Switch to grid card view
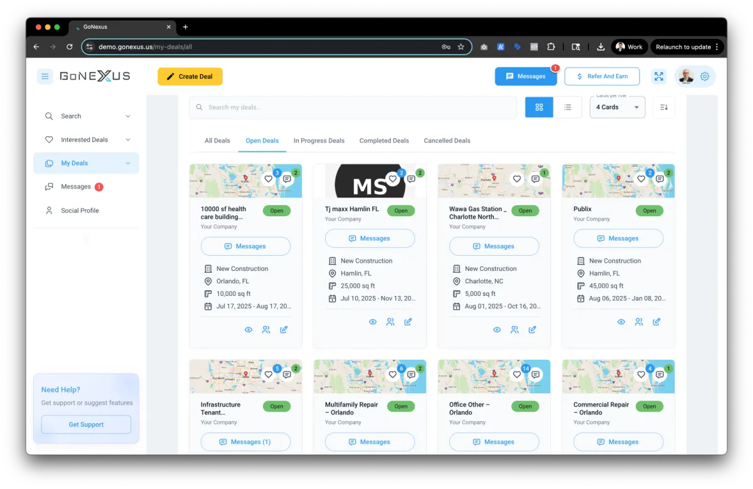753x489 pixels. point(539,107)
